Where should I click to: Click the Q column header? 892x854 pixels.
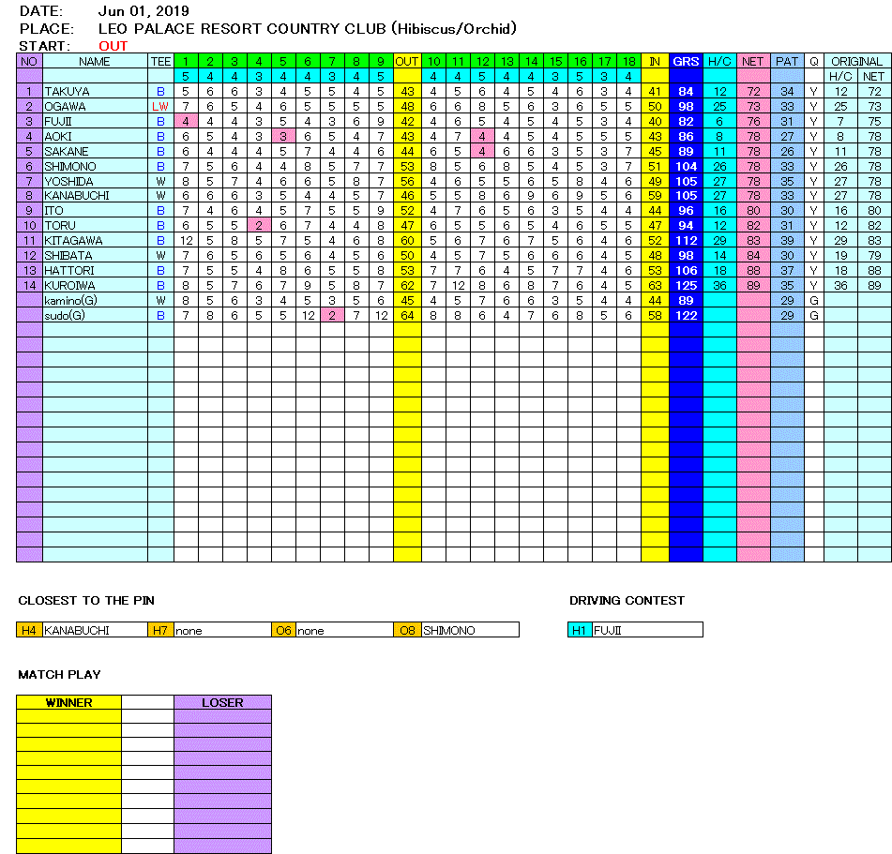click(813, 61)
